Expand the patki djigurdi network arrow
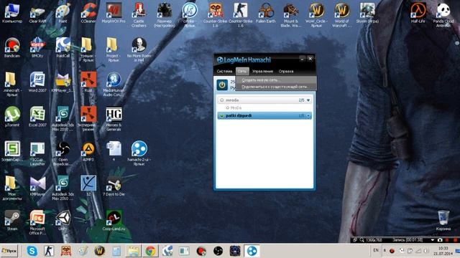The height and width of the screenshot is (258, 460). tap(308, 116)
